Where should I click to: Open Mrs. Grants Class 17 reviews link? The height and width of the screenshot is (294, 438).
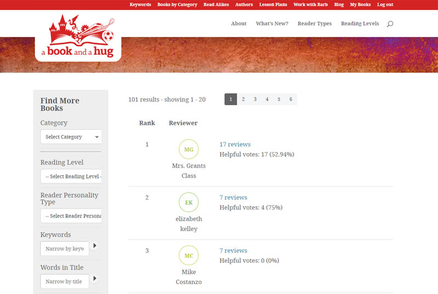pos(235,145)
